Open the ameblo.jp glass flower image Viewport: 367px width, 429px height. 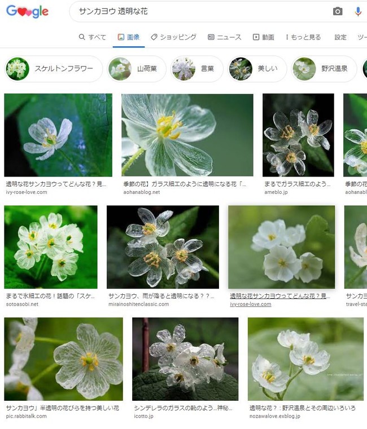pyautogui.click(x=298, y=135)
